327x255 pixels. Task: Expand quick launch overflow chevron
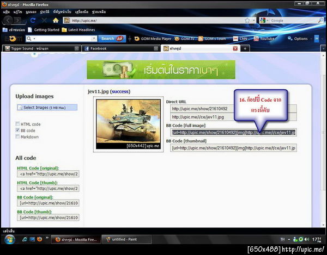47,238
